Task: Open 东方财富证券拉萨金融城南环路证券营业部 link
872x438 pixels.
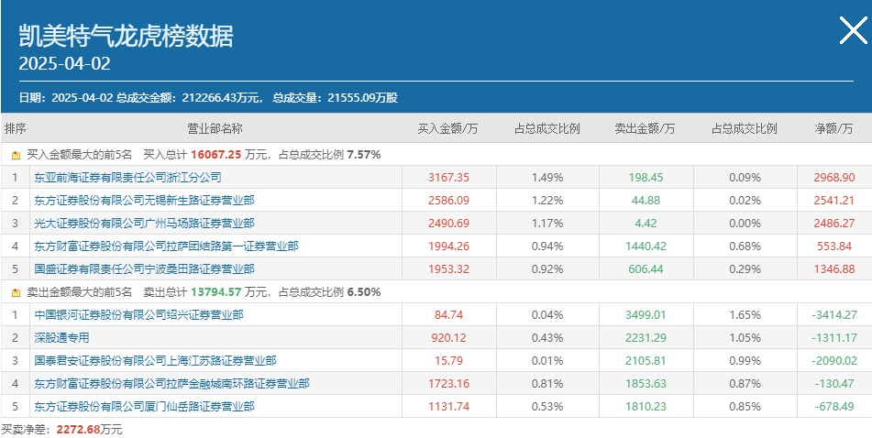Action: [171, 384]
